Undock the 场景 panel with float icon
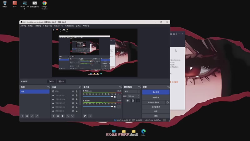Screen dimensions: 250x141 click(x=48, y=87)
